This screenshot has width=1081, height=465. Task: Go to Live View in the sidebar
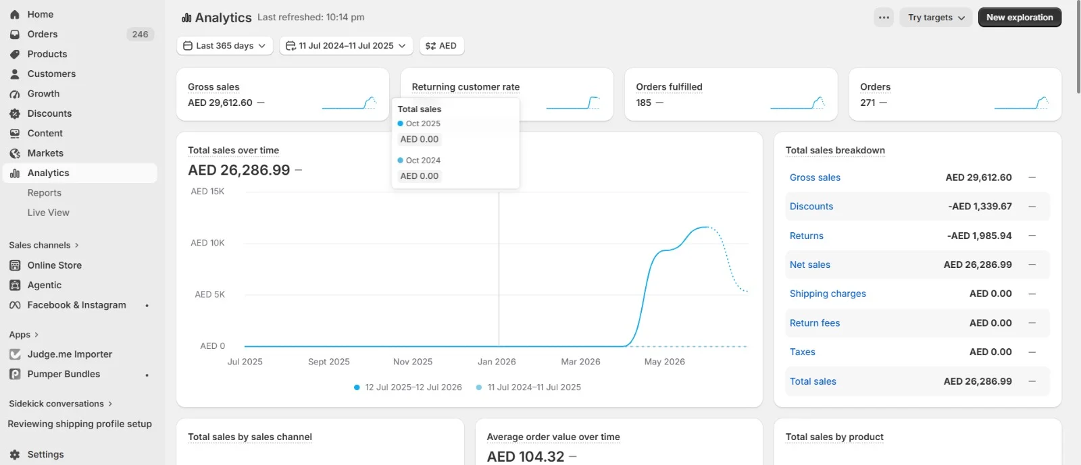tap(49, 213)
